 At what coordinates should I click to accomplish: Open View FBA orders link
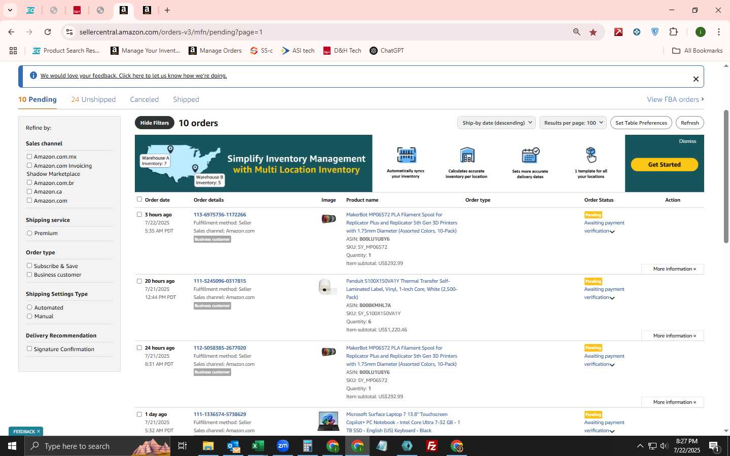[x=675, y=99]
